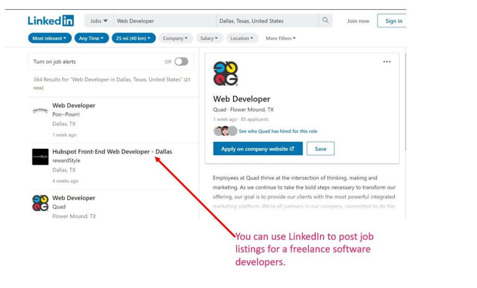Open the three-dot options menu on the job card
The height and width of the screenshot is (288, 477).
pyautogui.click(x=387, y=62)
